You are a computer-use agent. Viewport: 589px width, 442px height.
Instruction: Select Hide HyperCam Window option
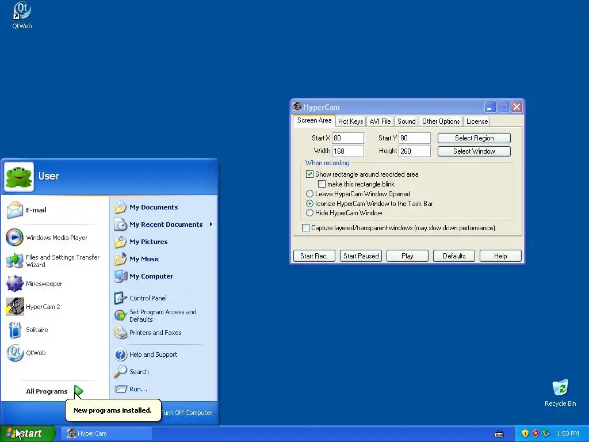tap(309, 213)
